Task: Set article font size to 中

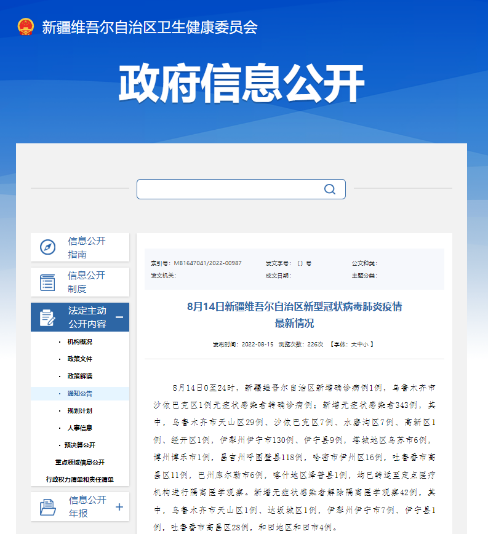Action: click(360, 345)
